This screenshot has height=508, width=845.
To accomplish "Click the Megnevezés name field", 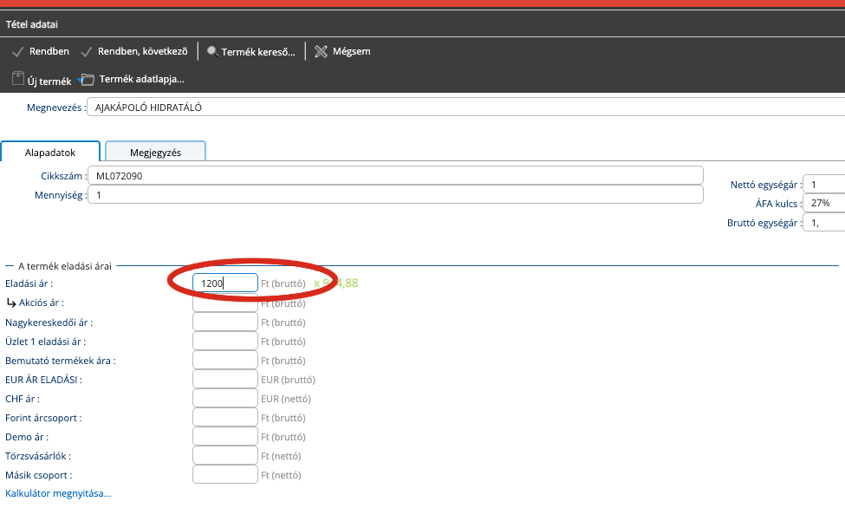I will click(x=466, y=107).
